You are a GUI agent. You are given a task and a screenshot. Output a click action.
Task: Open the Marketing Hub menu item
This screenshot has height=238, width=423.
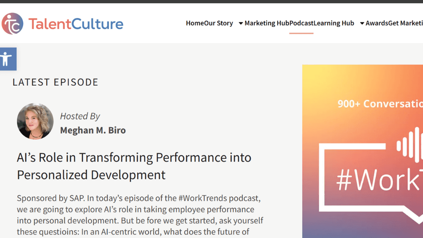point(267,23)
